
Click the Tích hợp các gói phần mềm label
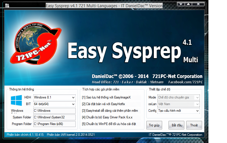click(101, 89)
